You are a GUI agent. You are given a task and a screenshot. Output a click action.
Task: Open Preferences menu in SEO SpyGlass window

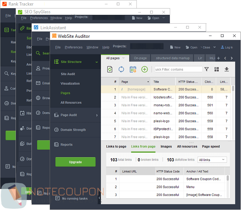pos(39,18)
